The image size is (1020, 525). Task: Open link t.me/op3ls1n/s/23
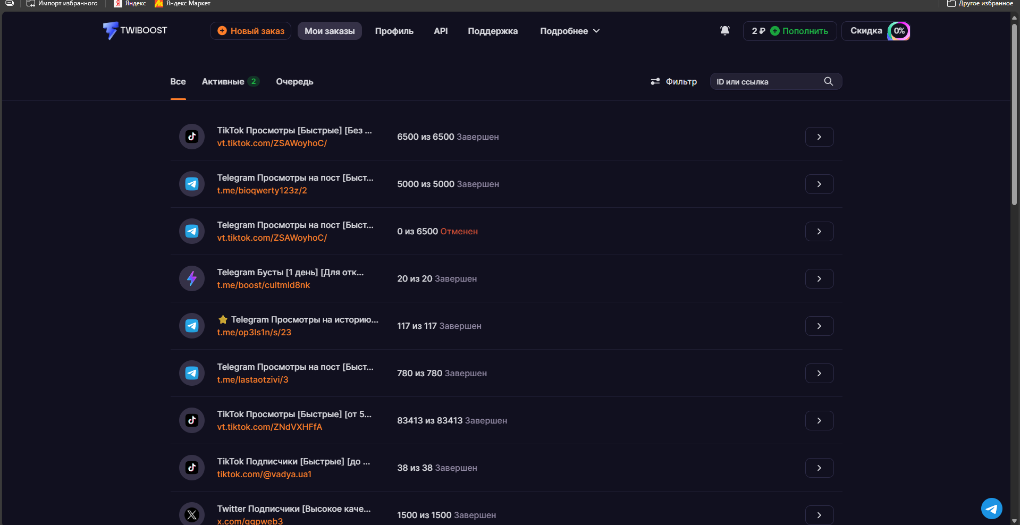pyautogui.click(x=254, y=333)
